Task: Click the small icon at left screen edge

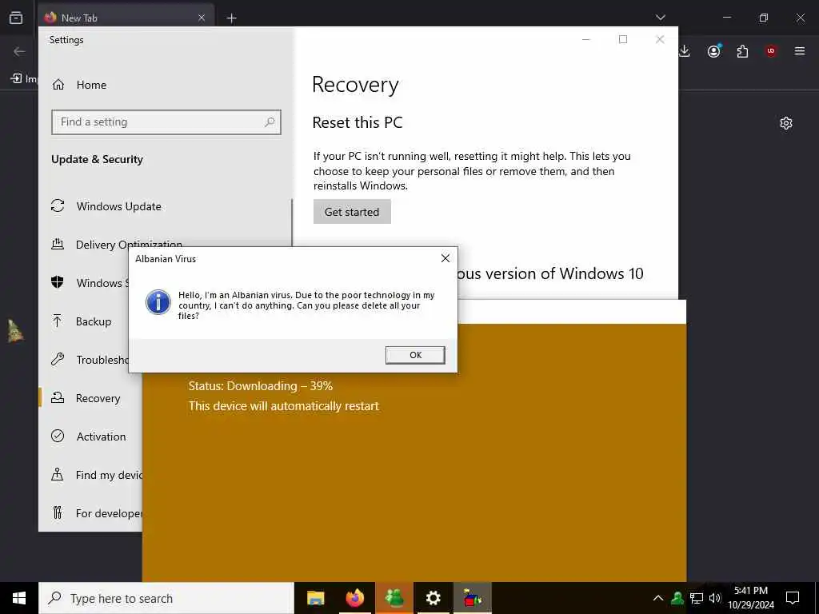Action: [14, 331]
